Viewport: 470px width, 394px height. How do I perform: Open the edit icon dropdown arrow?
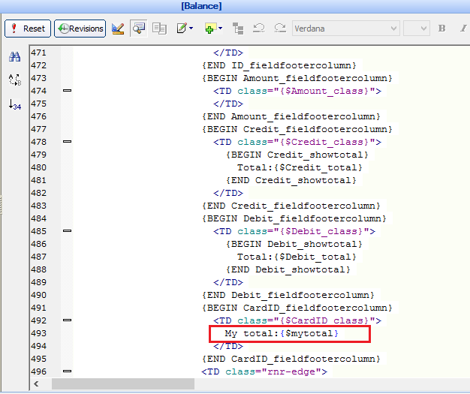[x=191, y=29]
